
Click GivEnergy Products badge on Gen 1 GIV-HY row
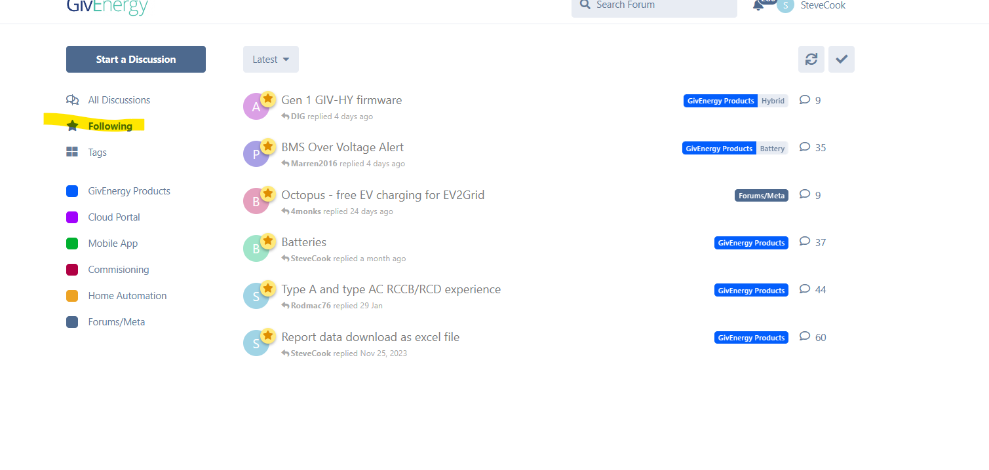(x=721, y=101)
